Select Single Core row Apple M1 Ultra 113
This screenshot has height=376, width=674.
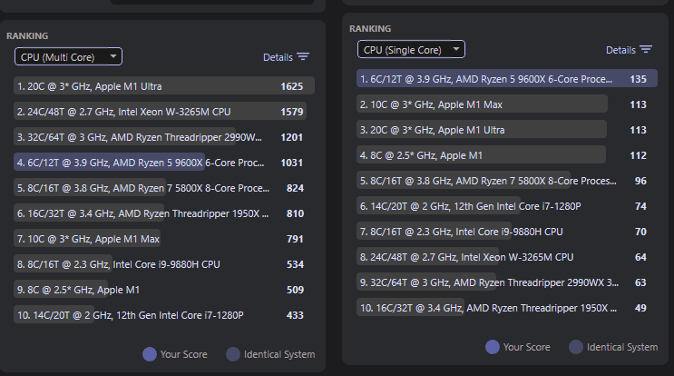(x=507, y=130)
